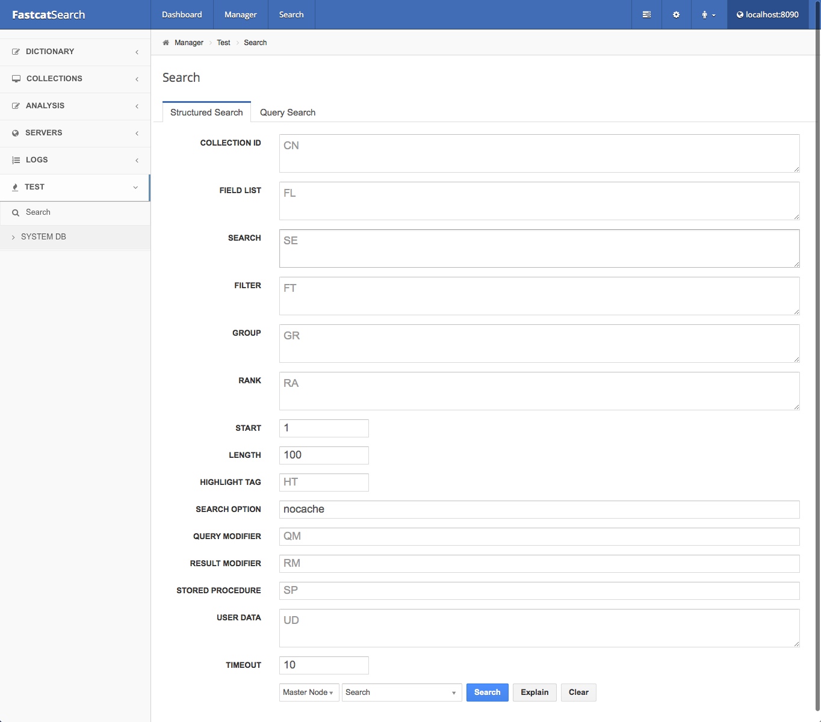Open the Search item under TEST
Viewport: 821px width, 722px height.
[75, 212]
